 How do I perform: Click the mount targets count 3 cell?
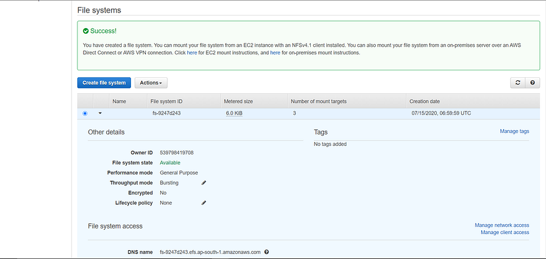[295, 113]
